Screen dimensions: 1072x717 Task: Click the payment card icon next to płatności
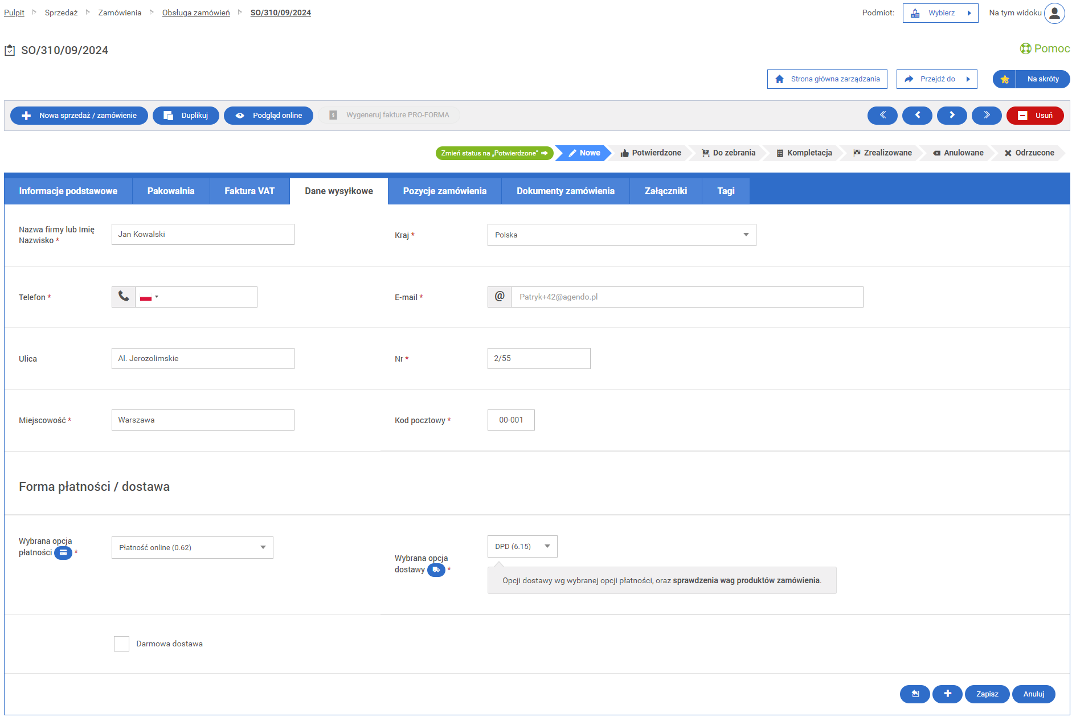[x=63, y=552]
